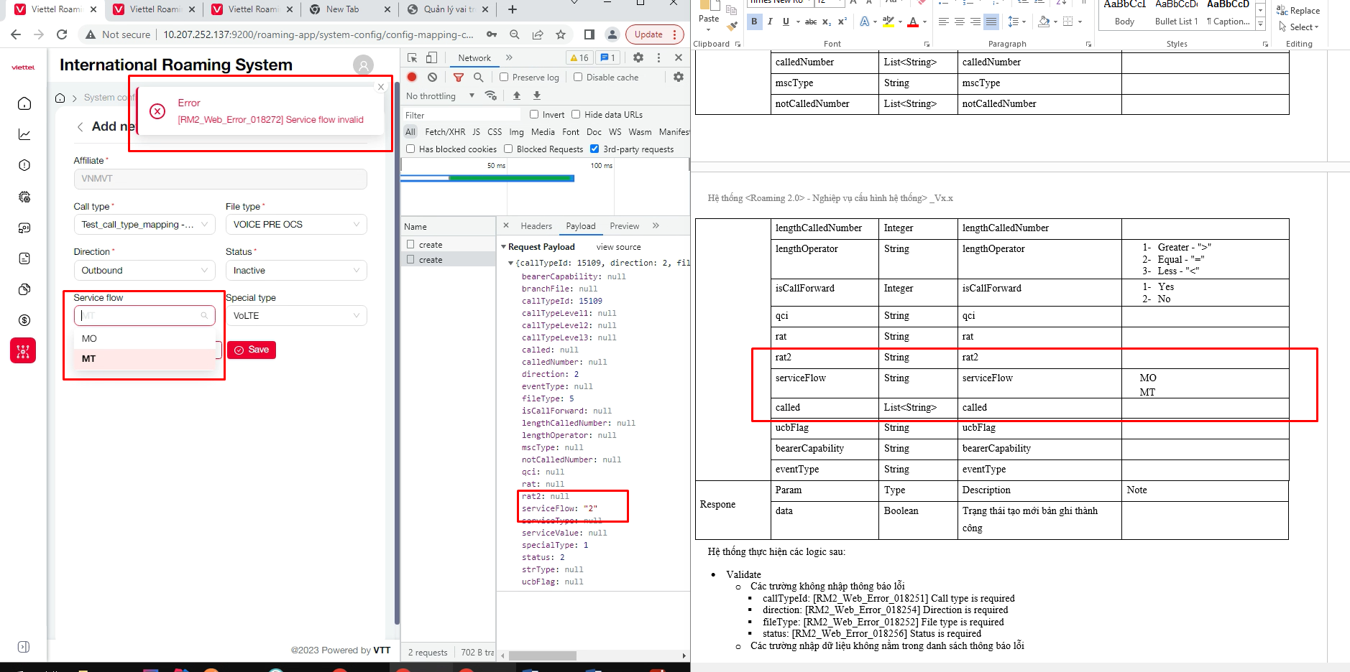Click the Bold button in Word ribbon

[x=754, y=22]
